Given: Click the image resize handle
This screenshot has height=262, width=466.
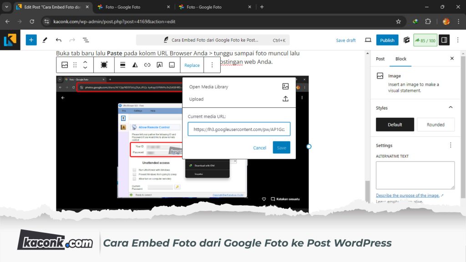Looking at the screenshot, I should point(309,146).
